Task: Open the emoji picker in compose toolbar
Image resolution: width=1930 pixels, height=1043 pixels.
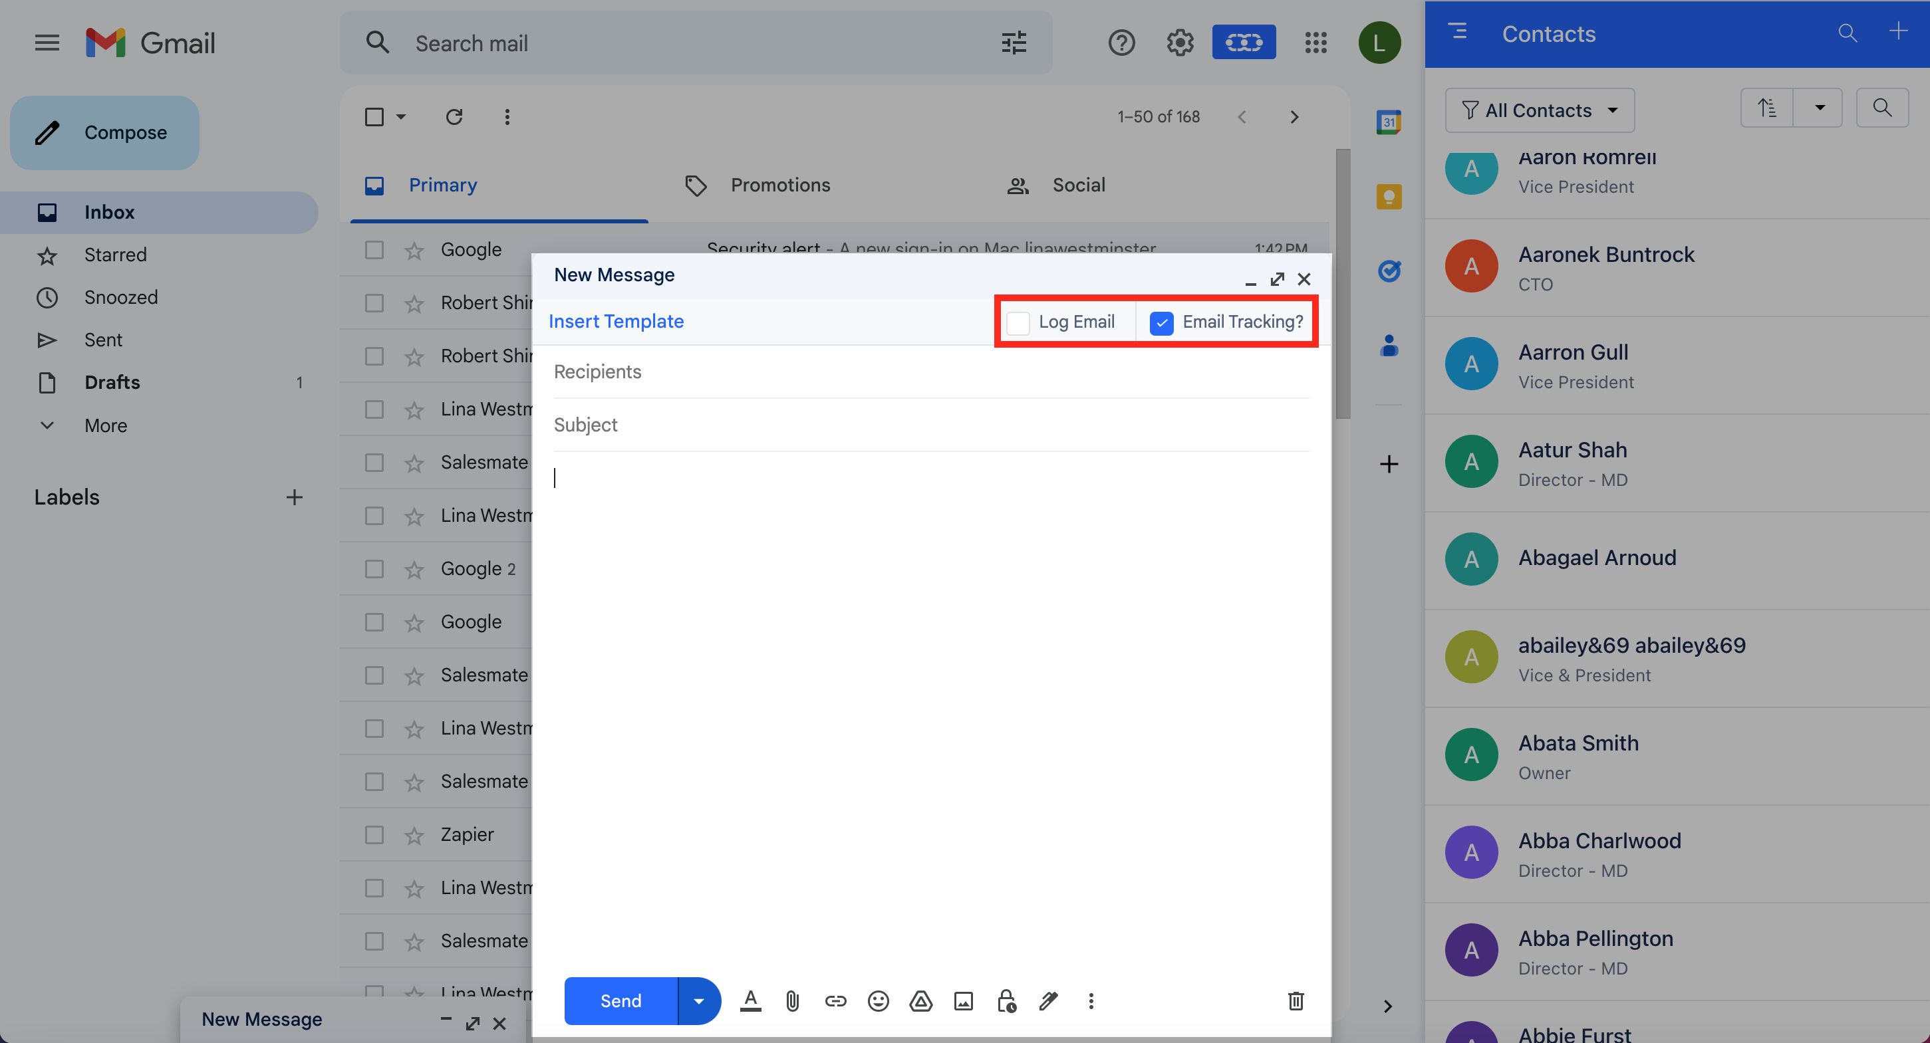Action: (878, 1001)
